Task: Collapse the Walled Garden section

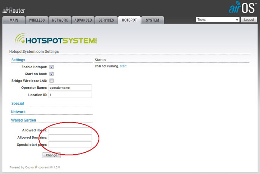Action: pyautogui.click(x=24, y=120)
